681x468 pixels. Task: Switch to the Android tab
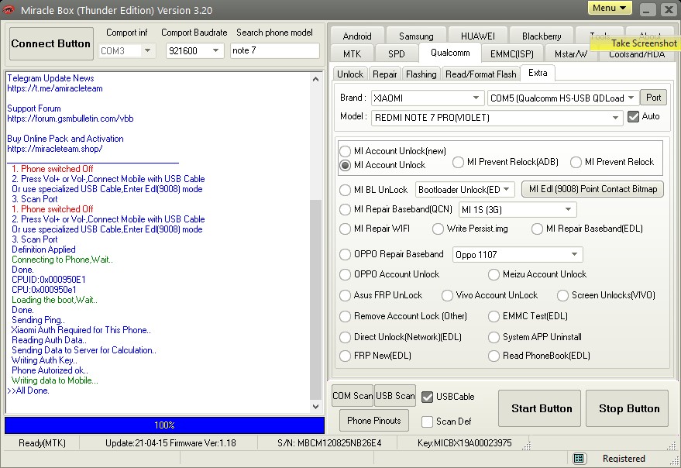pyautogui.click(x=357, y=36)
